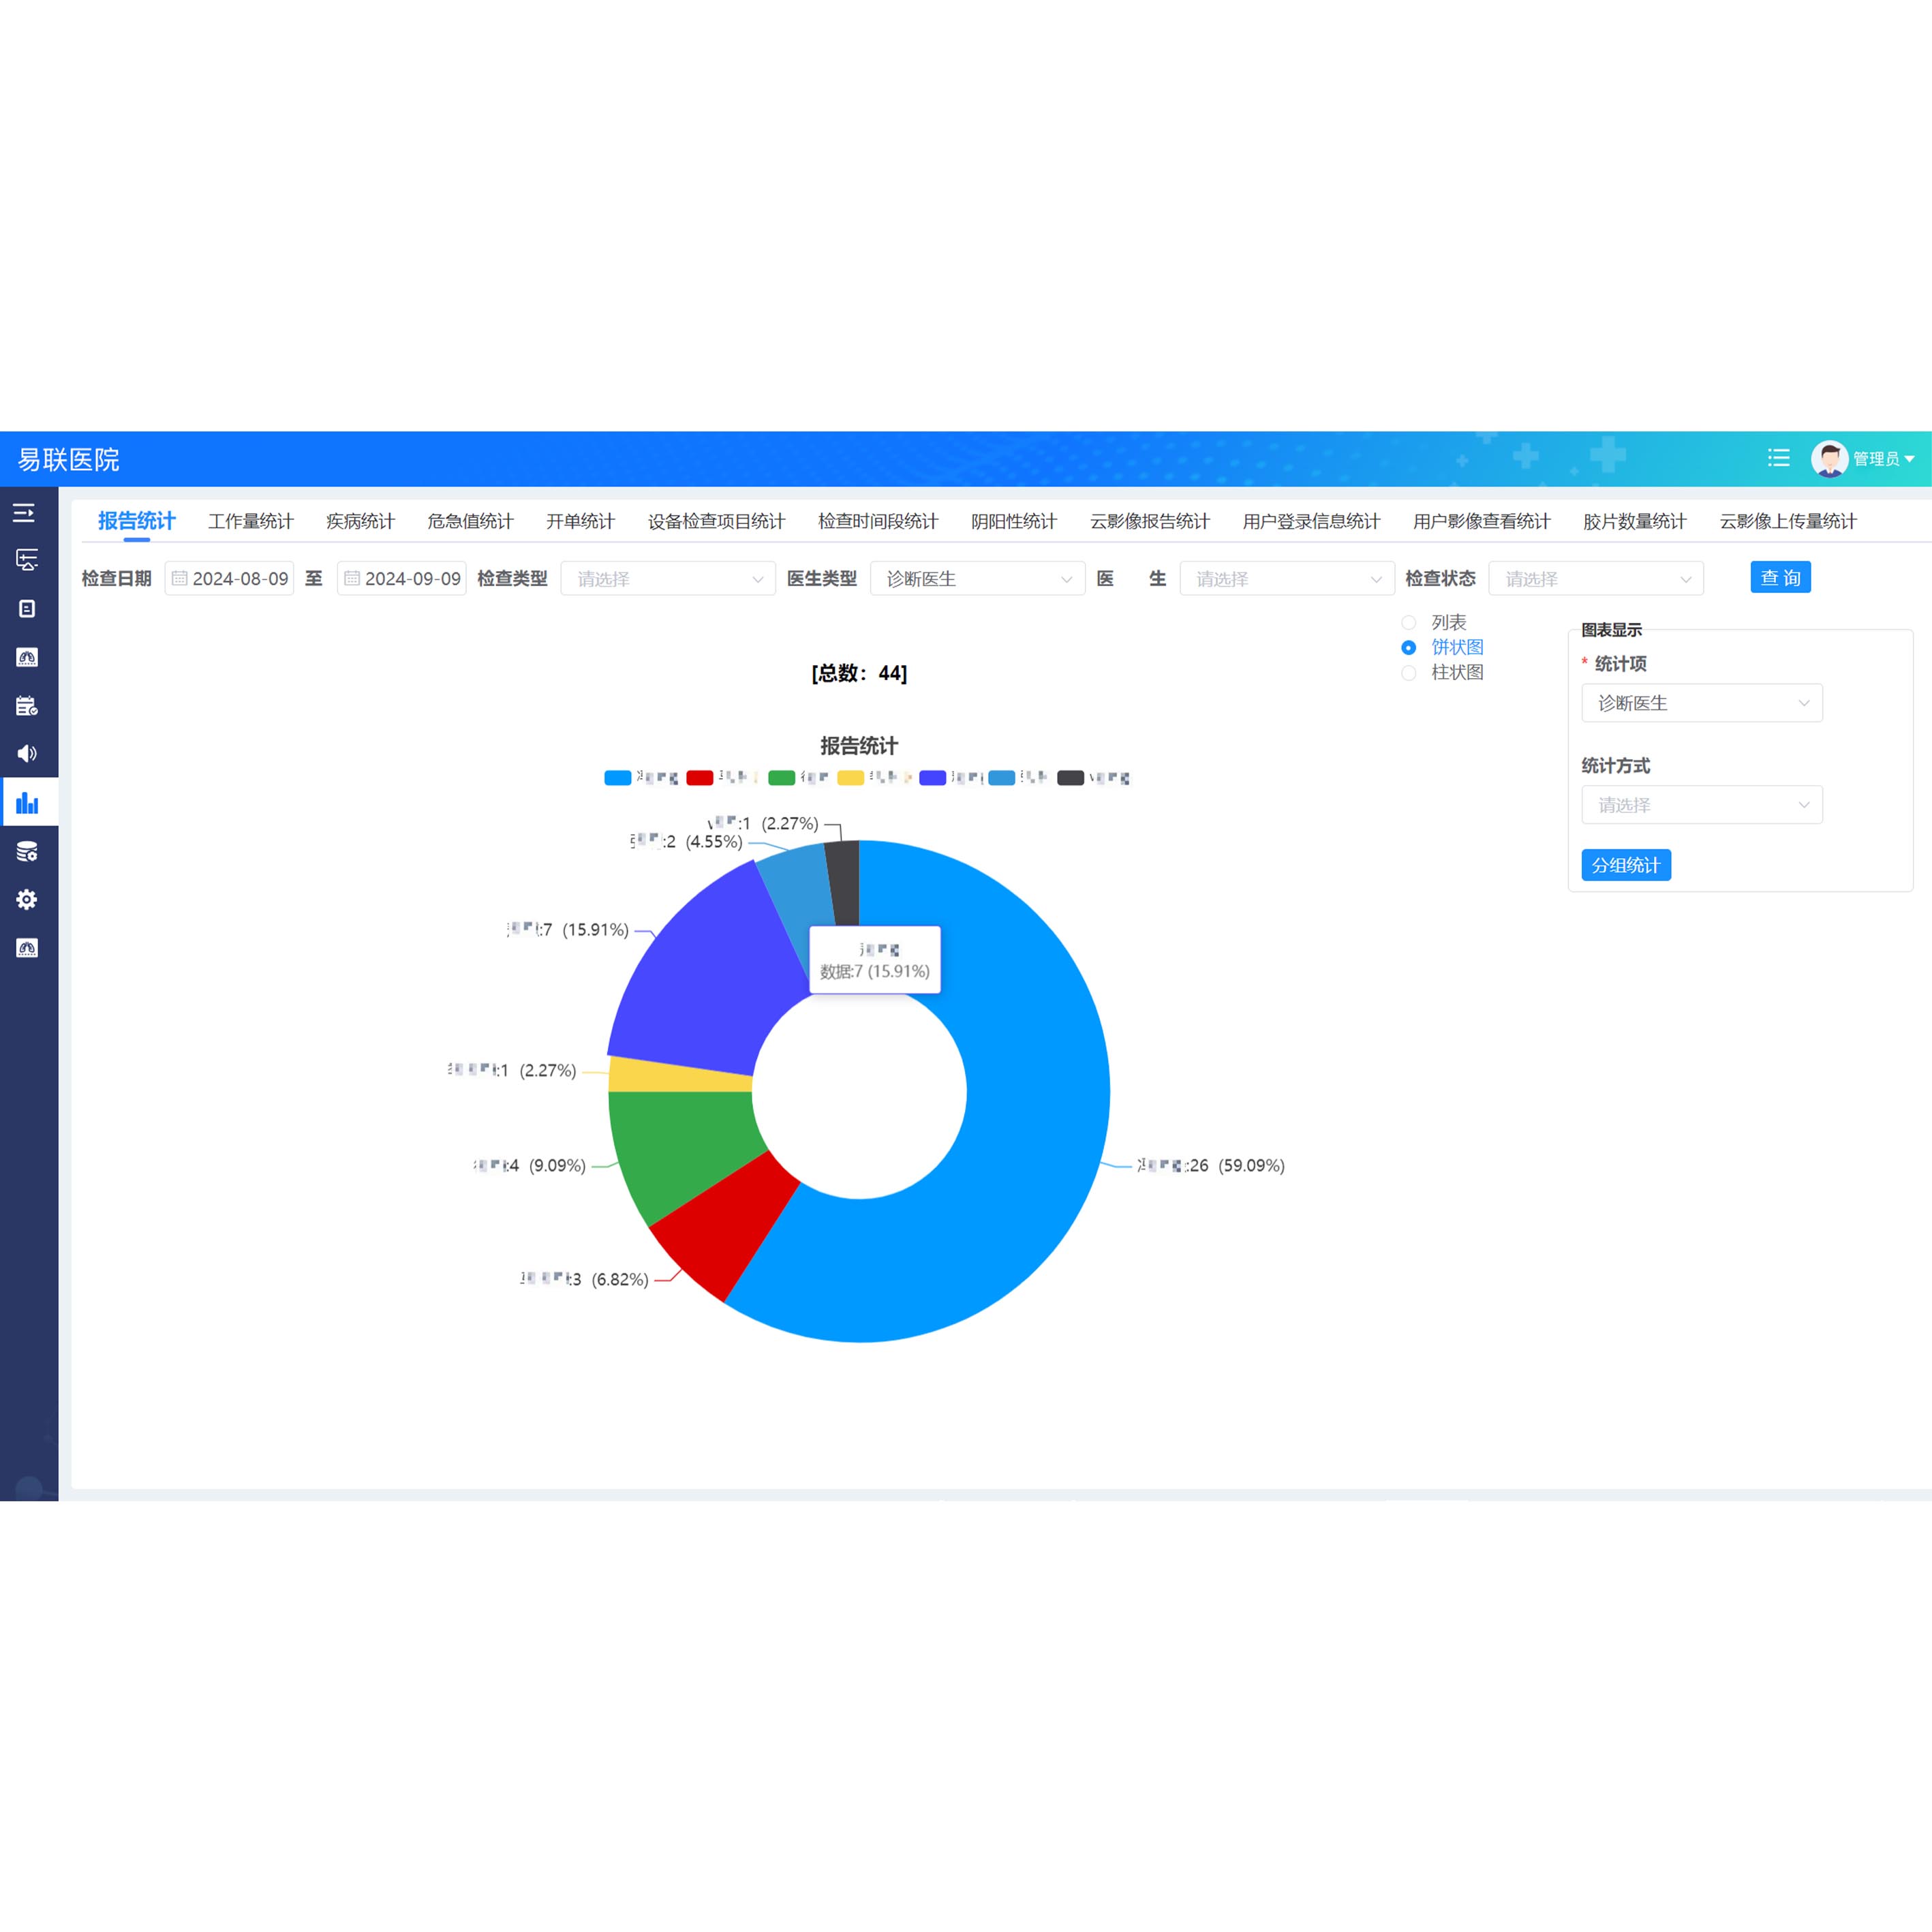The width and height of the screenshot is (1932, 1932).
Task: Switch to the 柱状图 radio option
Action: point(1408,673)
